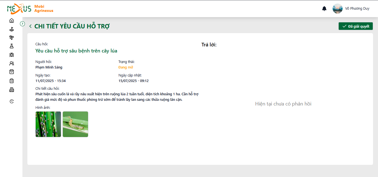Click the profile avatar picture
Viewport: 378px width, 177px height.
338,9
